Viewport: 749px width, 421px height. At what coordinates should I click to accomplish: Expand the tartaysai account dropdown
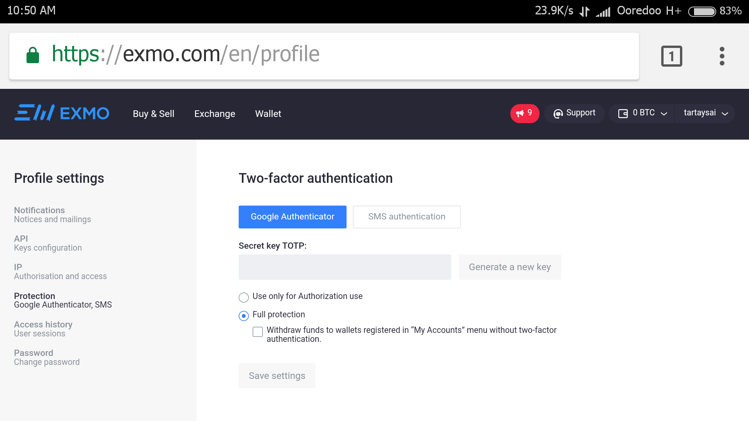(x=724, y=113)
